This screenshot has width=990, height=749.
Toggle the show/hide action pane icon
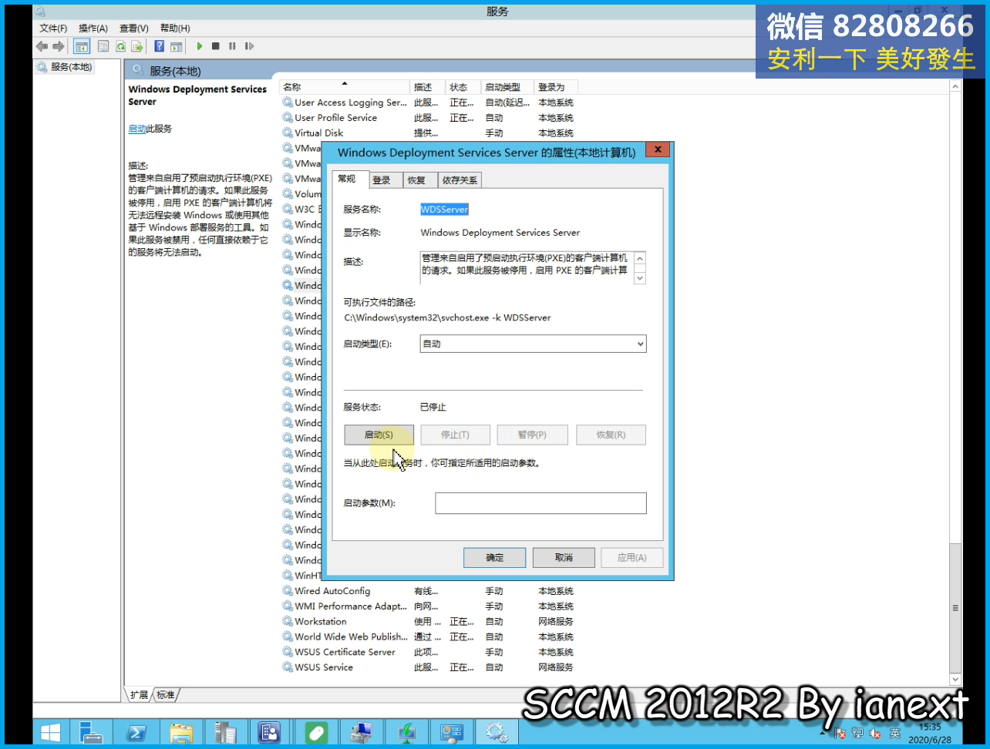click(x=176, y=46)
